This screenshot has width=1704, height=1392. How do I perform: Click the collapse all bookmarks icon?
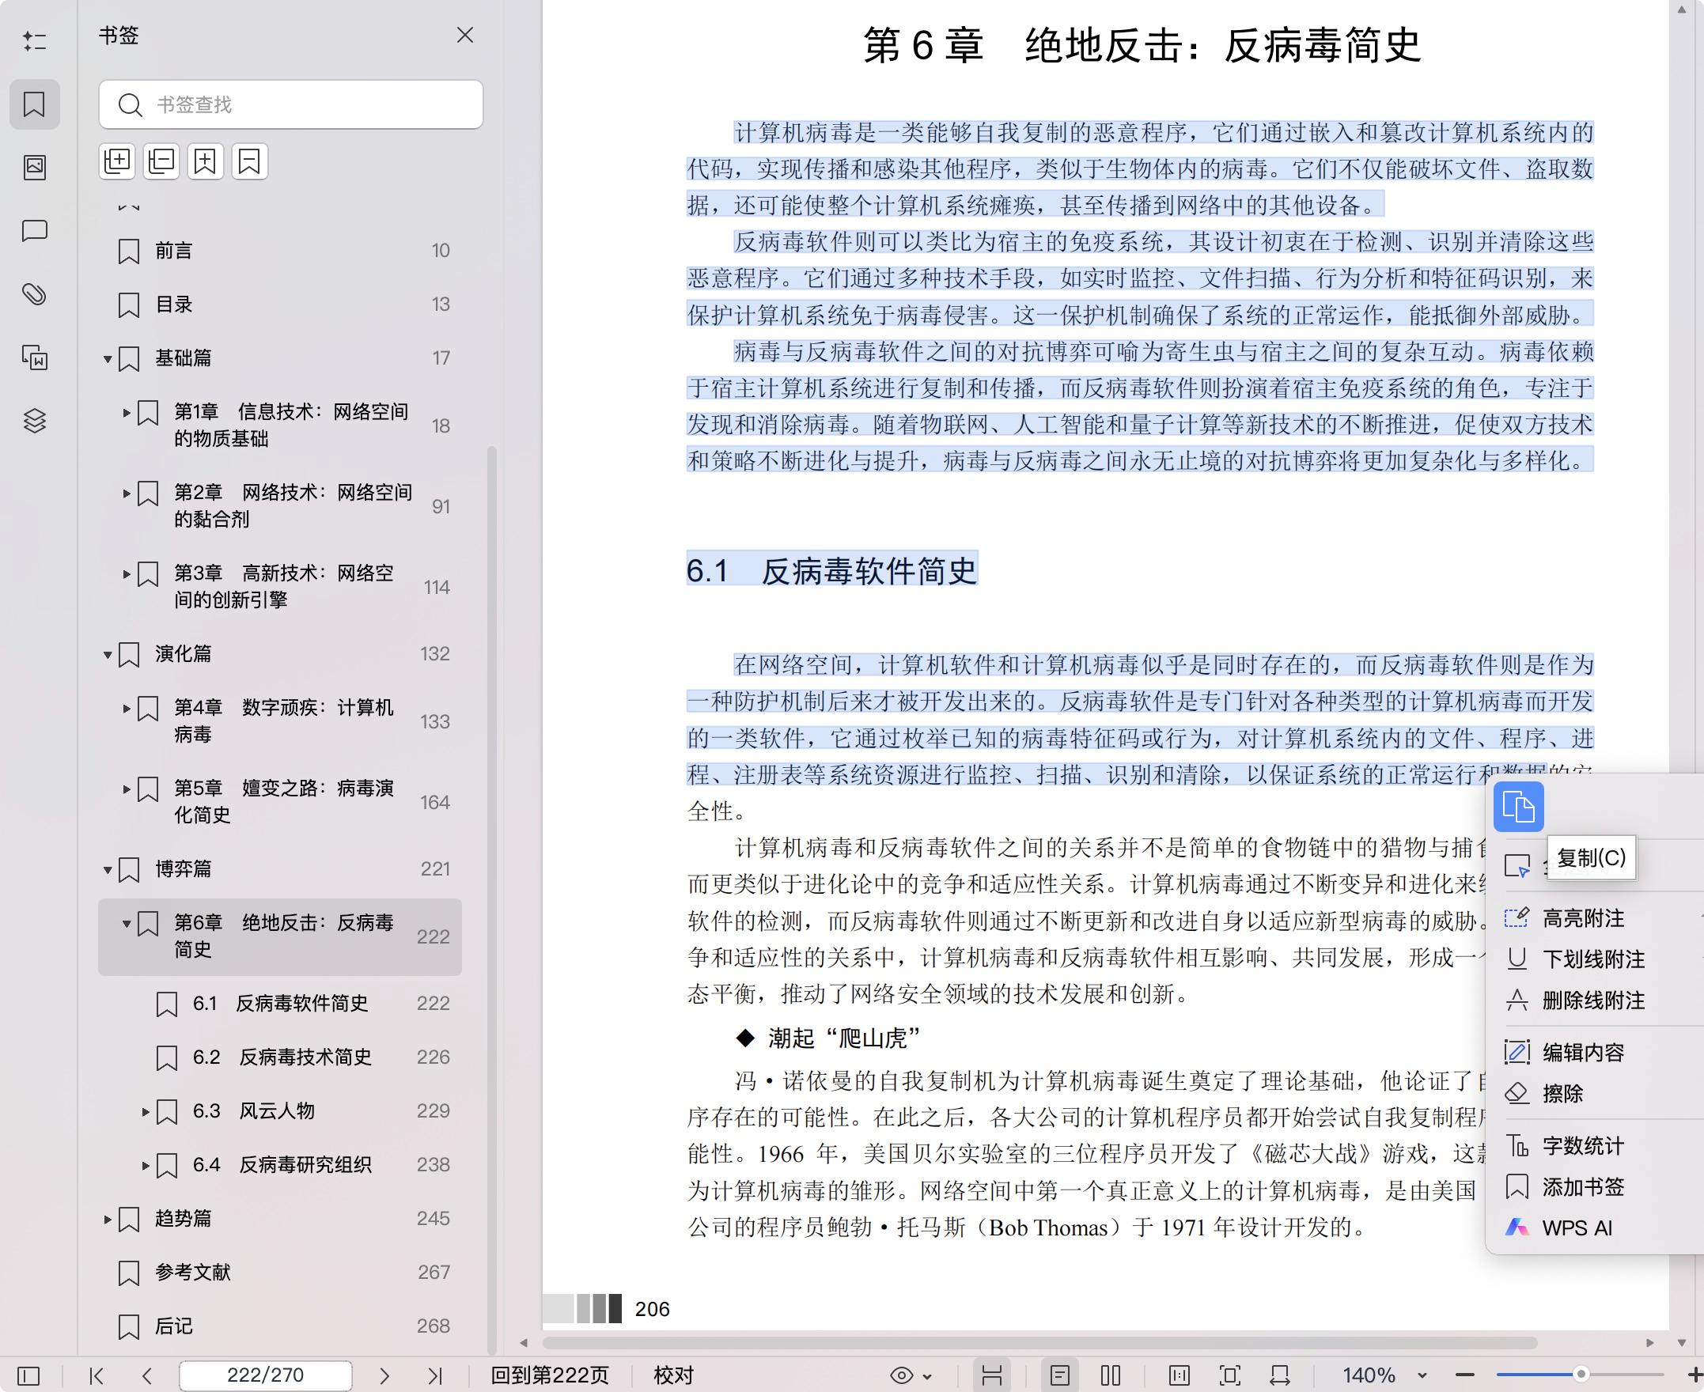tap(161, 162)
